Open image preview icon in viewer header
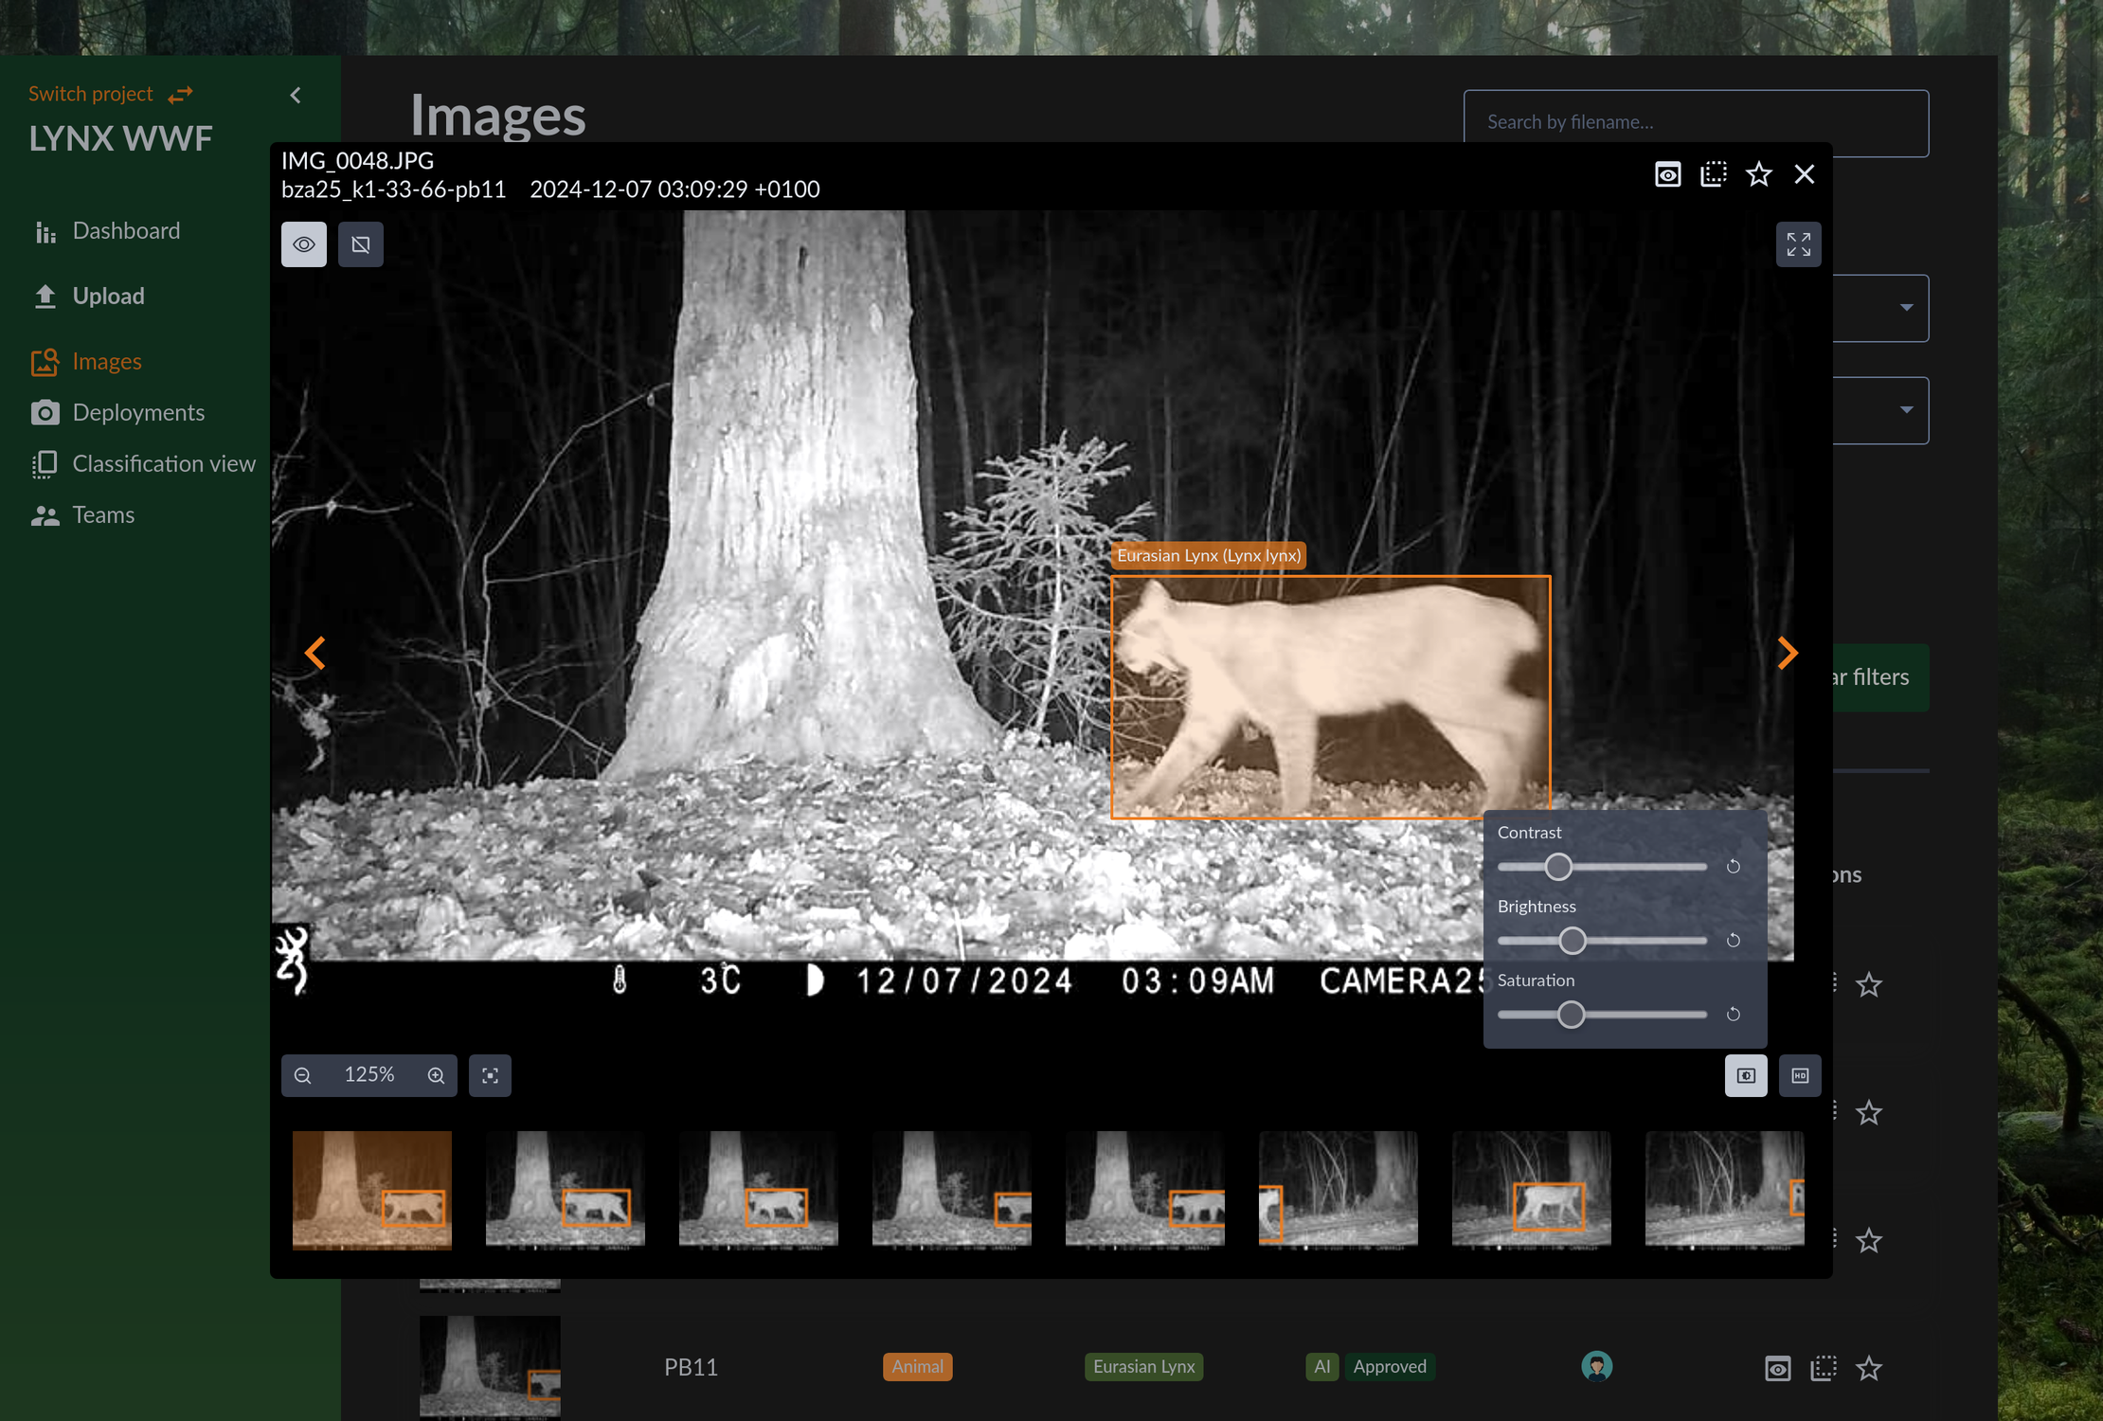 coord(1668,174)
